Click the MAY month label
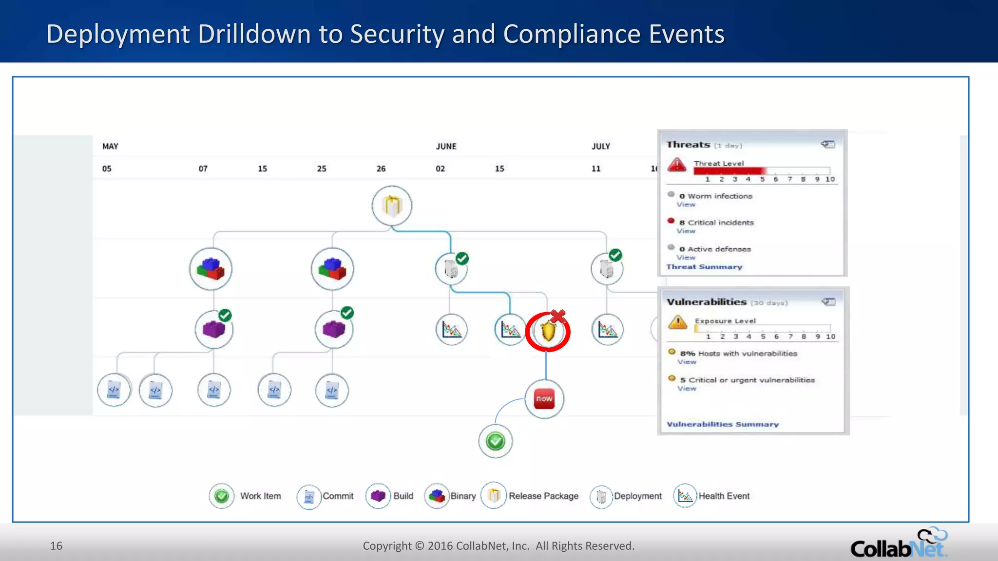This screenshot has height=561, width=998. point(110,146)
